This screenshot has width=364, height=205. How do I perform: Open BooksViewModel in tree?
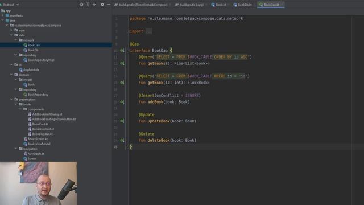coord(39,144)
